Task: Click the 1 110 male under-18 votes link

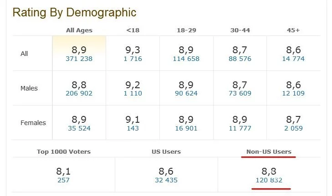Action: (133, 93)
